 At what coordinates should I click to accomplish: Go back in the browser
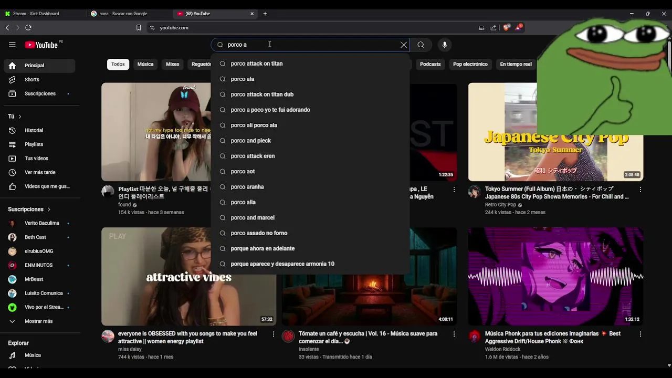(7, 27)
